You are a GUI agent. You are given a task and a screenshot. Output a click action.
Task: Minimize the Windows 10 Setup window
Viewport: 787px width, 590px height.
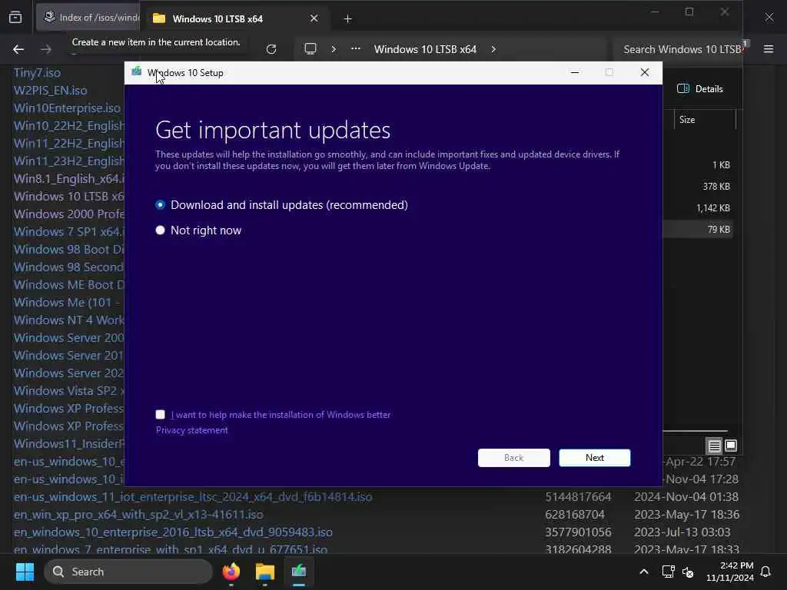[575, 73]
